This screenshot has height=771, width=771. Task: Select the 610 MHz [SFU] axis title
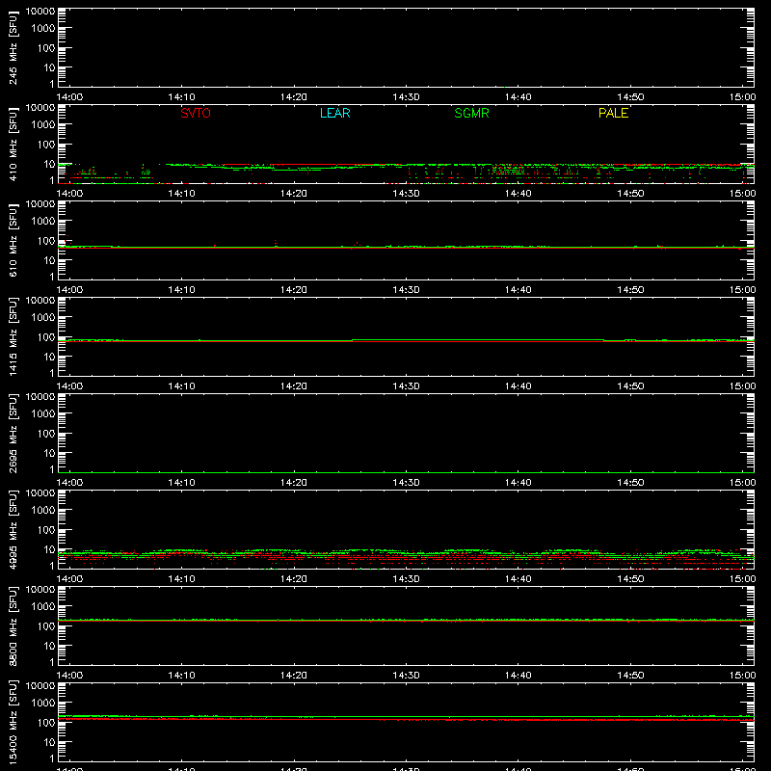pos(13,240)
